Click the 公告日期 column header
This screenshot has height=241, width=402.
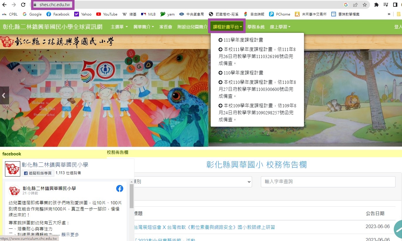click(x=375, y=213)
